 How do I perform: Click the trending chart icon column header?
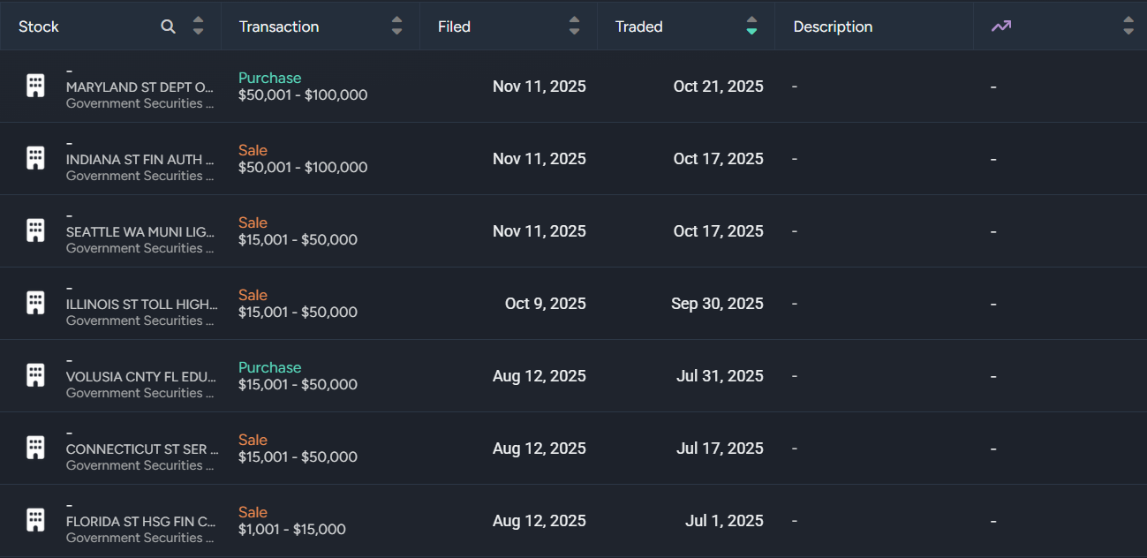pos(1000,26)
